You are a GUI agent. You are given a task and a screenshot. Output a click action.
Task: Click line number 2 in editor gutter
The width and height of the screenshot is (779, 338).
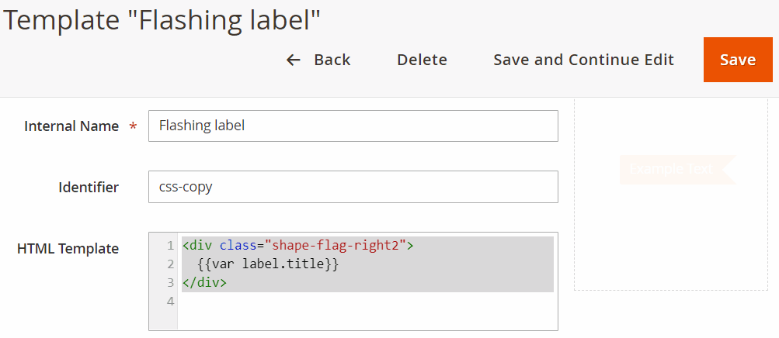(x=170, y=264)
